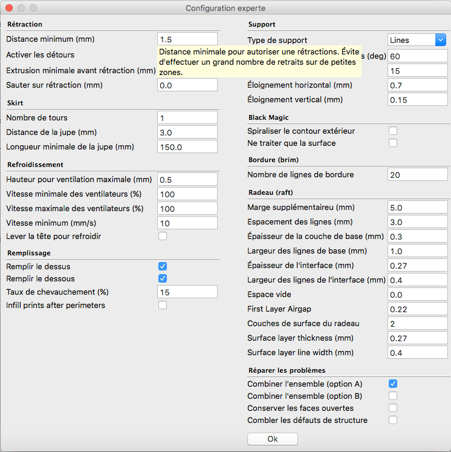Enable Conserver les faces ouvertes
The width and height of the screenshot is (451, 452).
pos(393,408)
